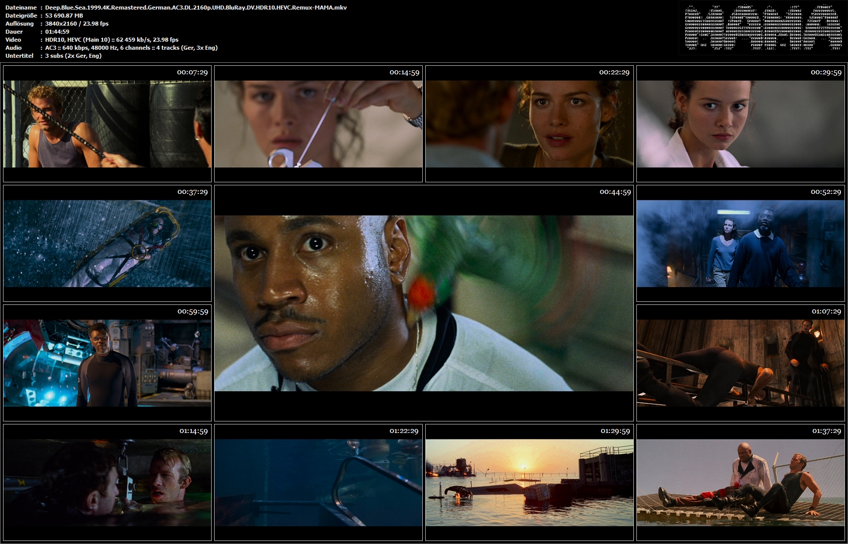Click the dark underwater frame at 01:22:29
The height and width of the screenshot is (544, 848).
coord(318,482)
